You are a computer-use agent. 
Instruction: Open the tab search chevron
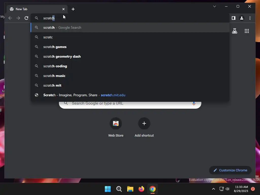pos(214,6)
